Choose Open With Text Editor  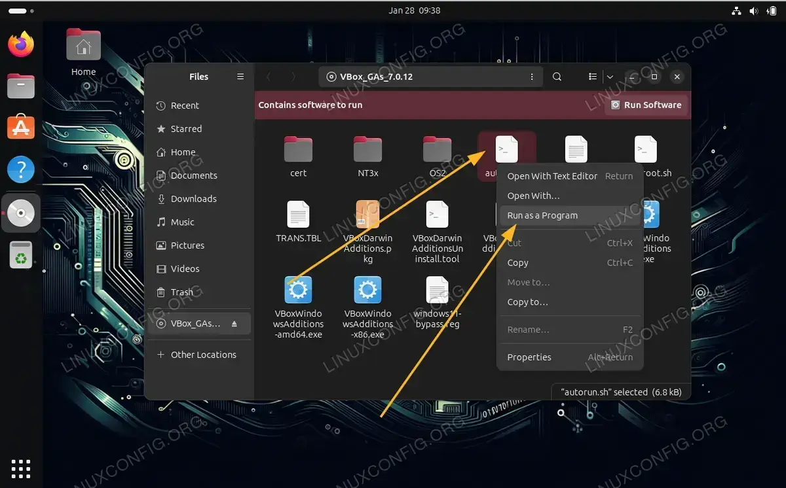[570, 176]
